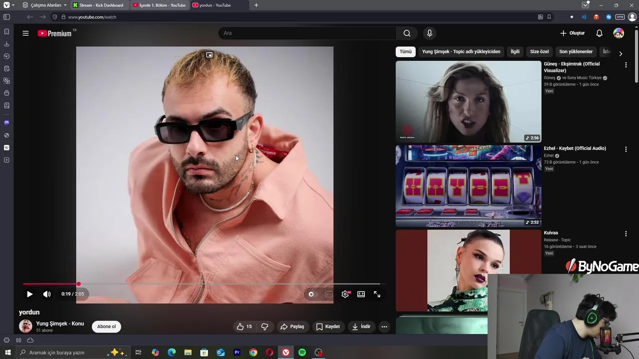This screenshot has width=639, height=359.
Task: Toggle theater mode in the player
Action: coord(361,294)
